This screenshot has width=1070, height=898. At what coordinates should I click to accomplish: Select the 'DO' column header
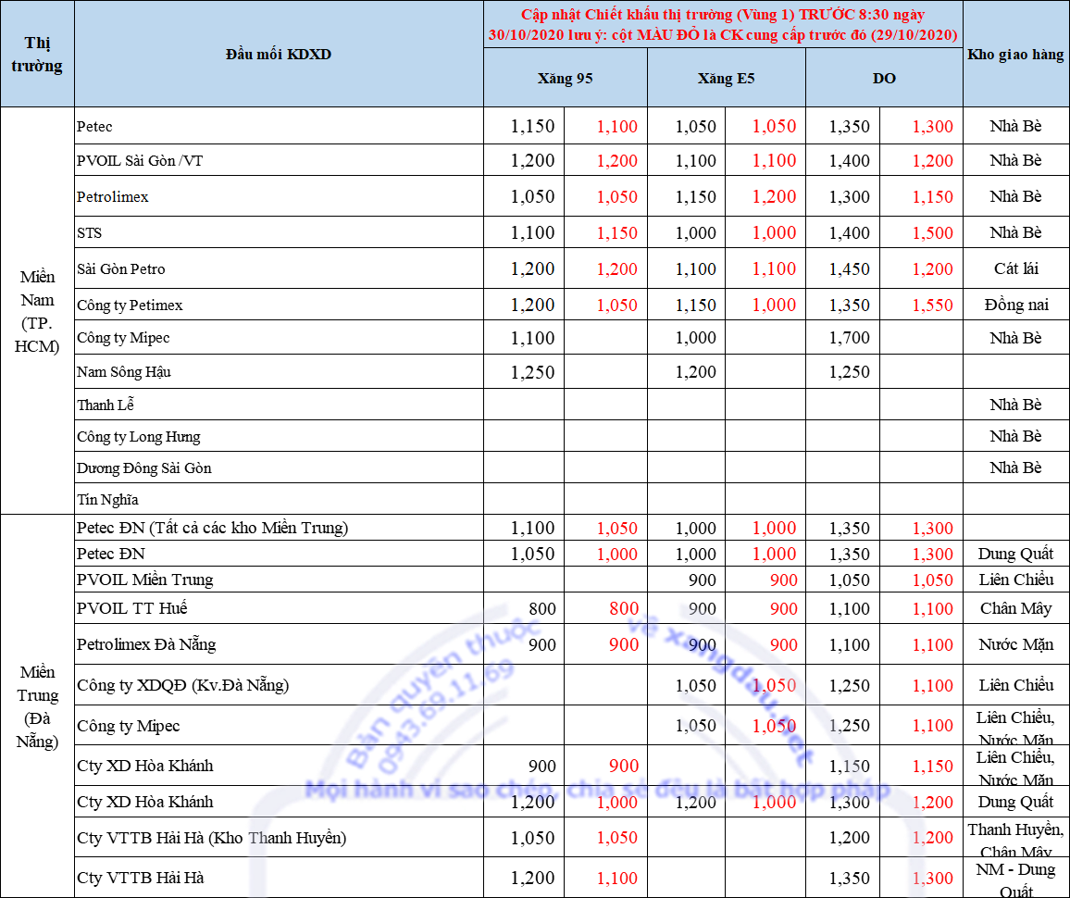tap(884, 78)
